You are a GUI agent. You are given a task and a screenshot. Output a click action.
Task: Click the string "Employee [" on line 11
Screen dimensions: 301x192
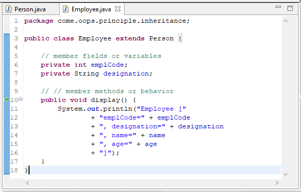[x=161, y=109]
